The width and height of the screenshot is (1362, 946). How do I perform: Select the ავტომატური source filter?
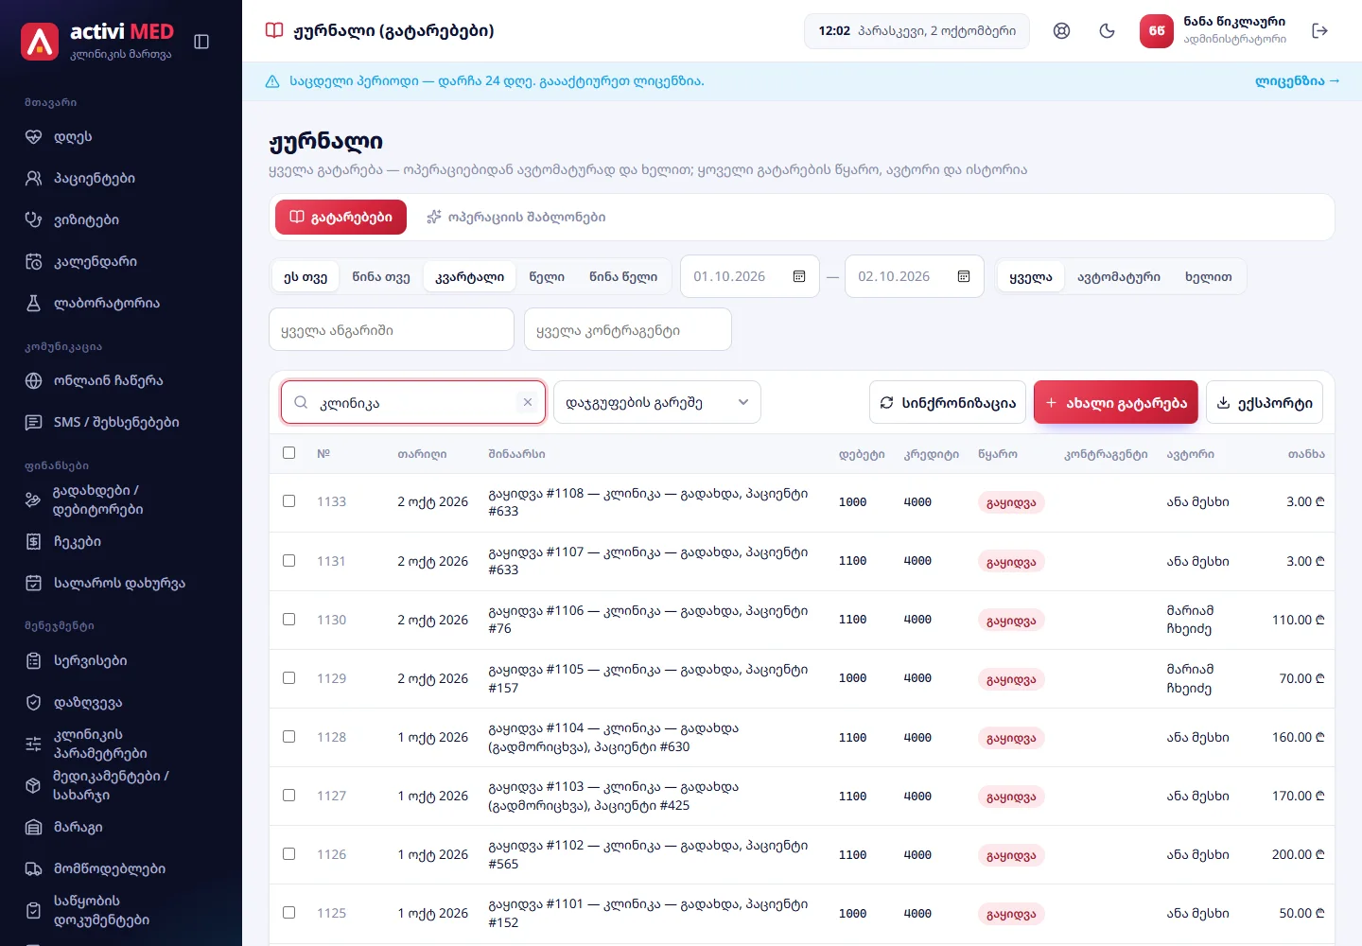[x=1119, y=277]
